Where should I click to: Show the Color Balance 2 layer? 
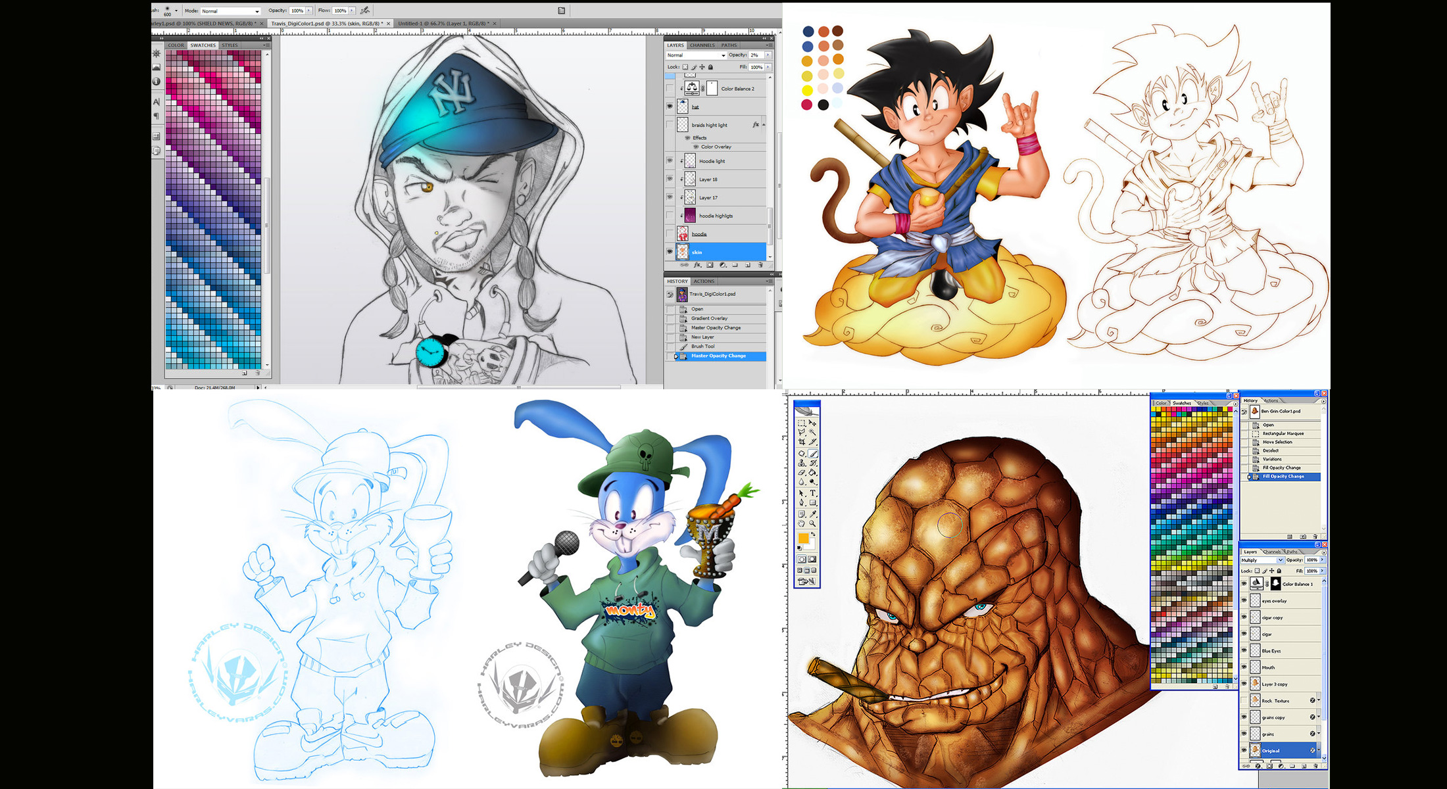coord(670,88)
